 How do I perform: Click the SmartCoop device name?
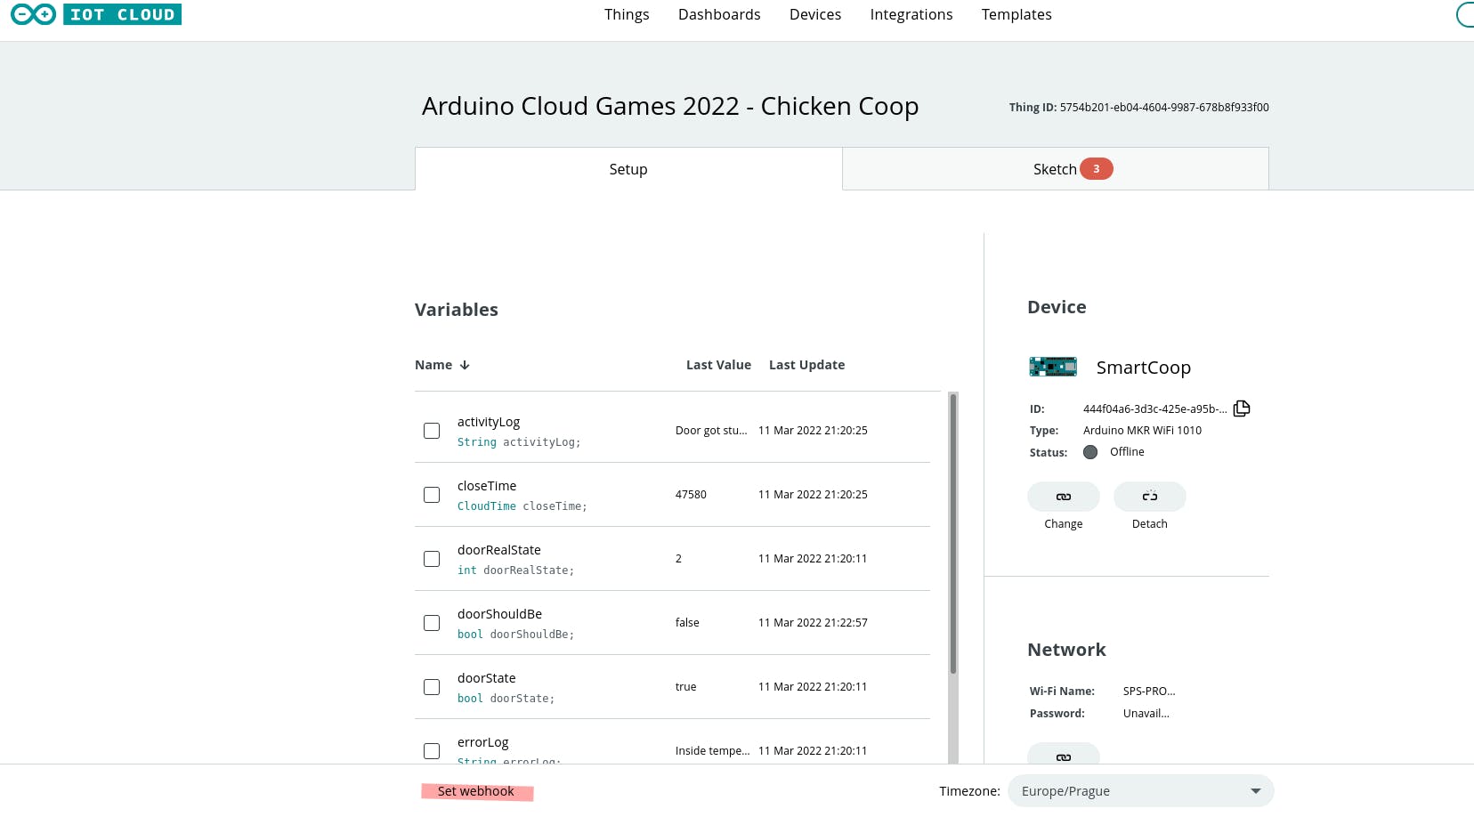[1144, 368]
